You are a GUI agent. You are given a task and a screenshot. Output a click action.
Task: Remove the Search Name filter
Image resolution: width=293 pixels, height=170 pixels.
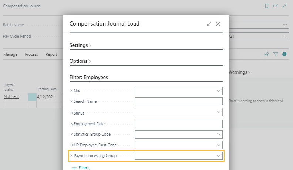[x=72, y=102]
